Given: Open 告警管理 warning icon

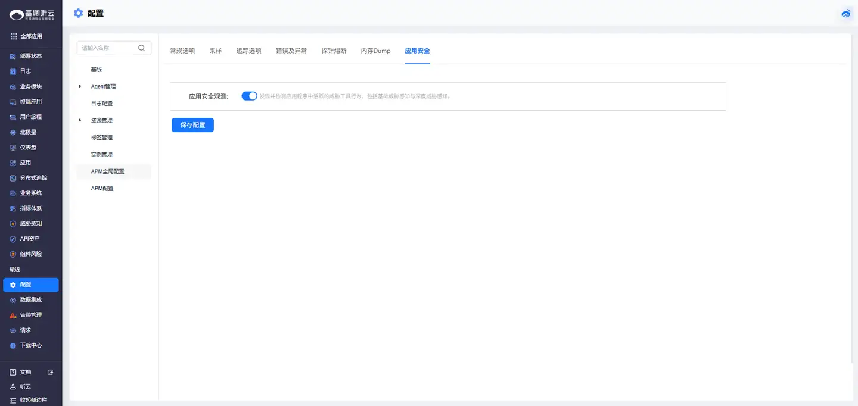Looking at the screenshot, I should [13, 315].
